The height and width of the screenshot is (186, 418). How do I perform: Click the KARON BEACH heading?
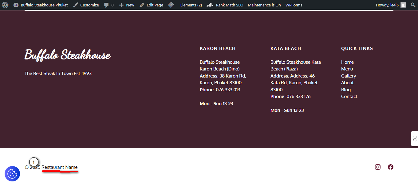[218, 48]
